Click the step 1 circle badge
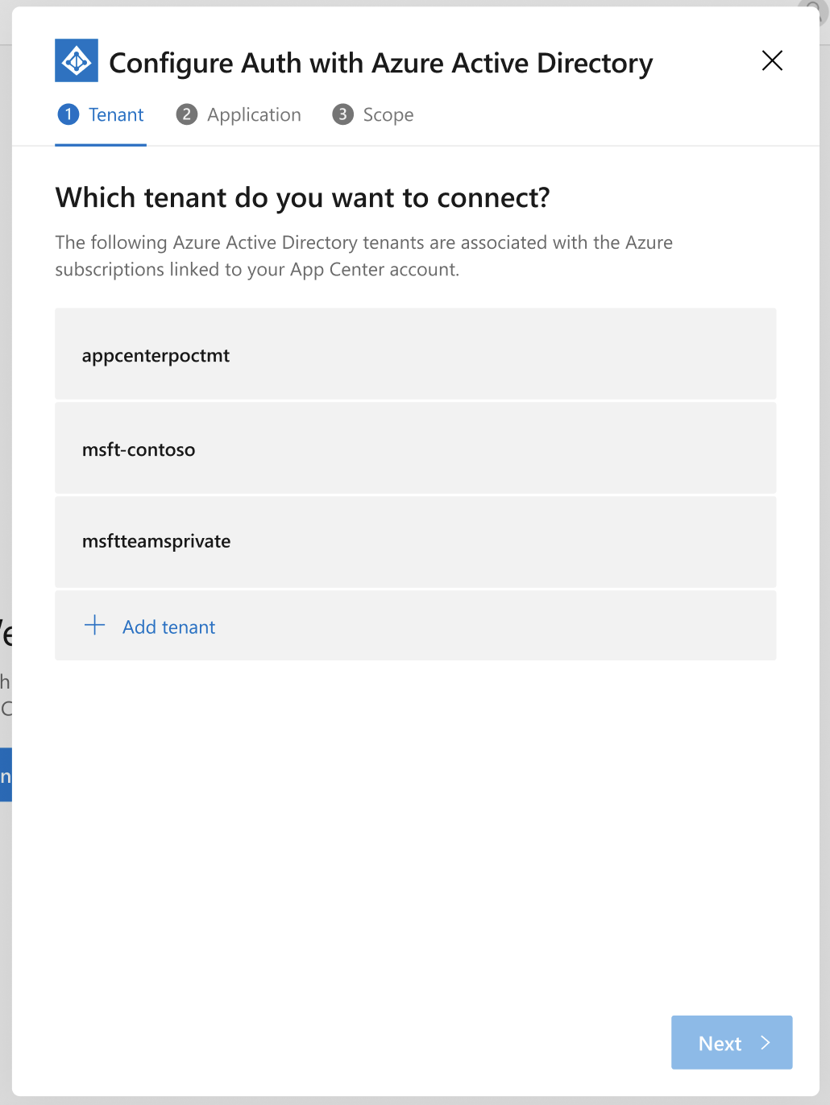This screenshot has height=1105, width=830. [68, 114]
